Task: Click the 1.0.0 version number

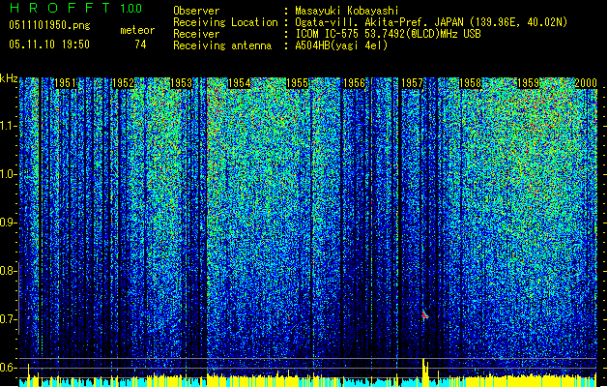Action: 131,9
